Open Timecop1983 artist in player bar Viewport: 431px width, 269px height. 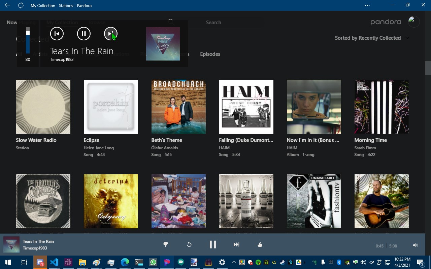tap(35, 248)
